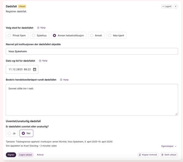Image resolution: width=183 pixels, height=162 pixels.
Task: Open Hjelp for sted for dødsfallet
Action: [42, 28]
